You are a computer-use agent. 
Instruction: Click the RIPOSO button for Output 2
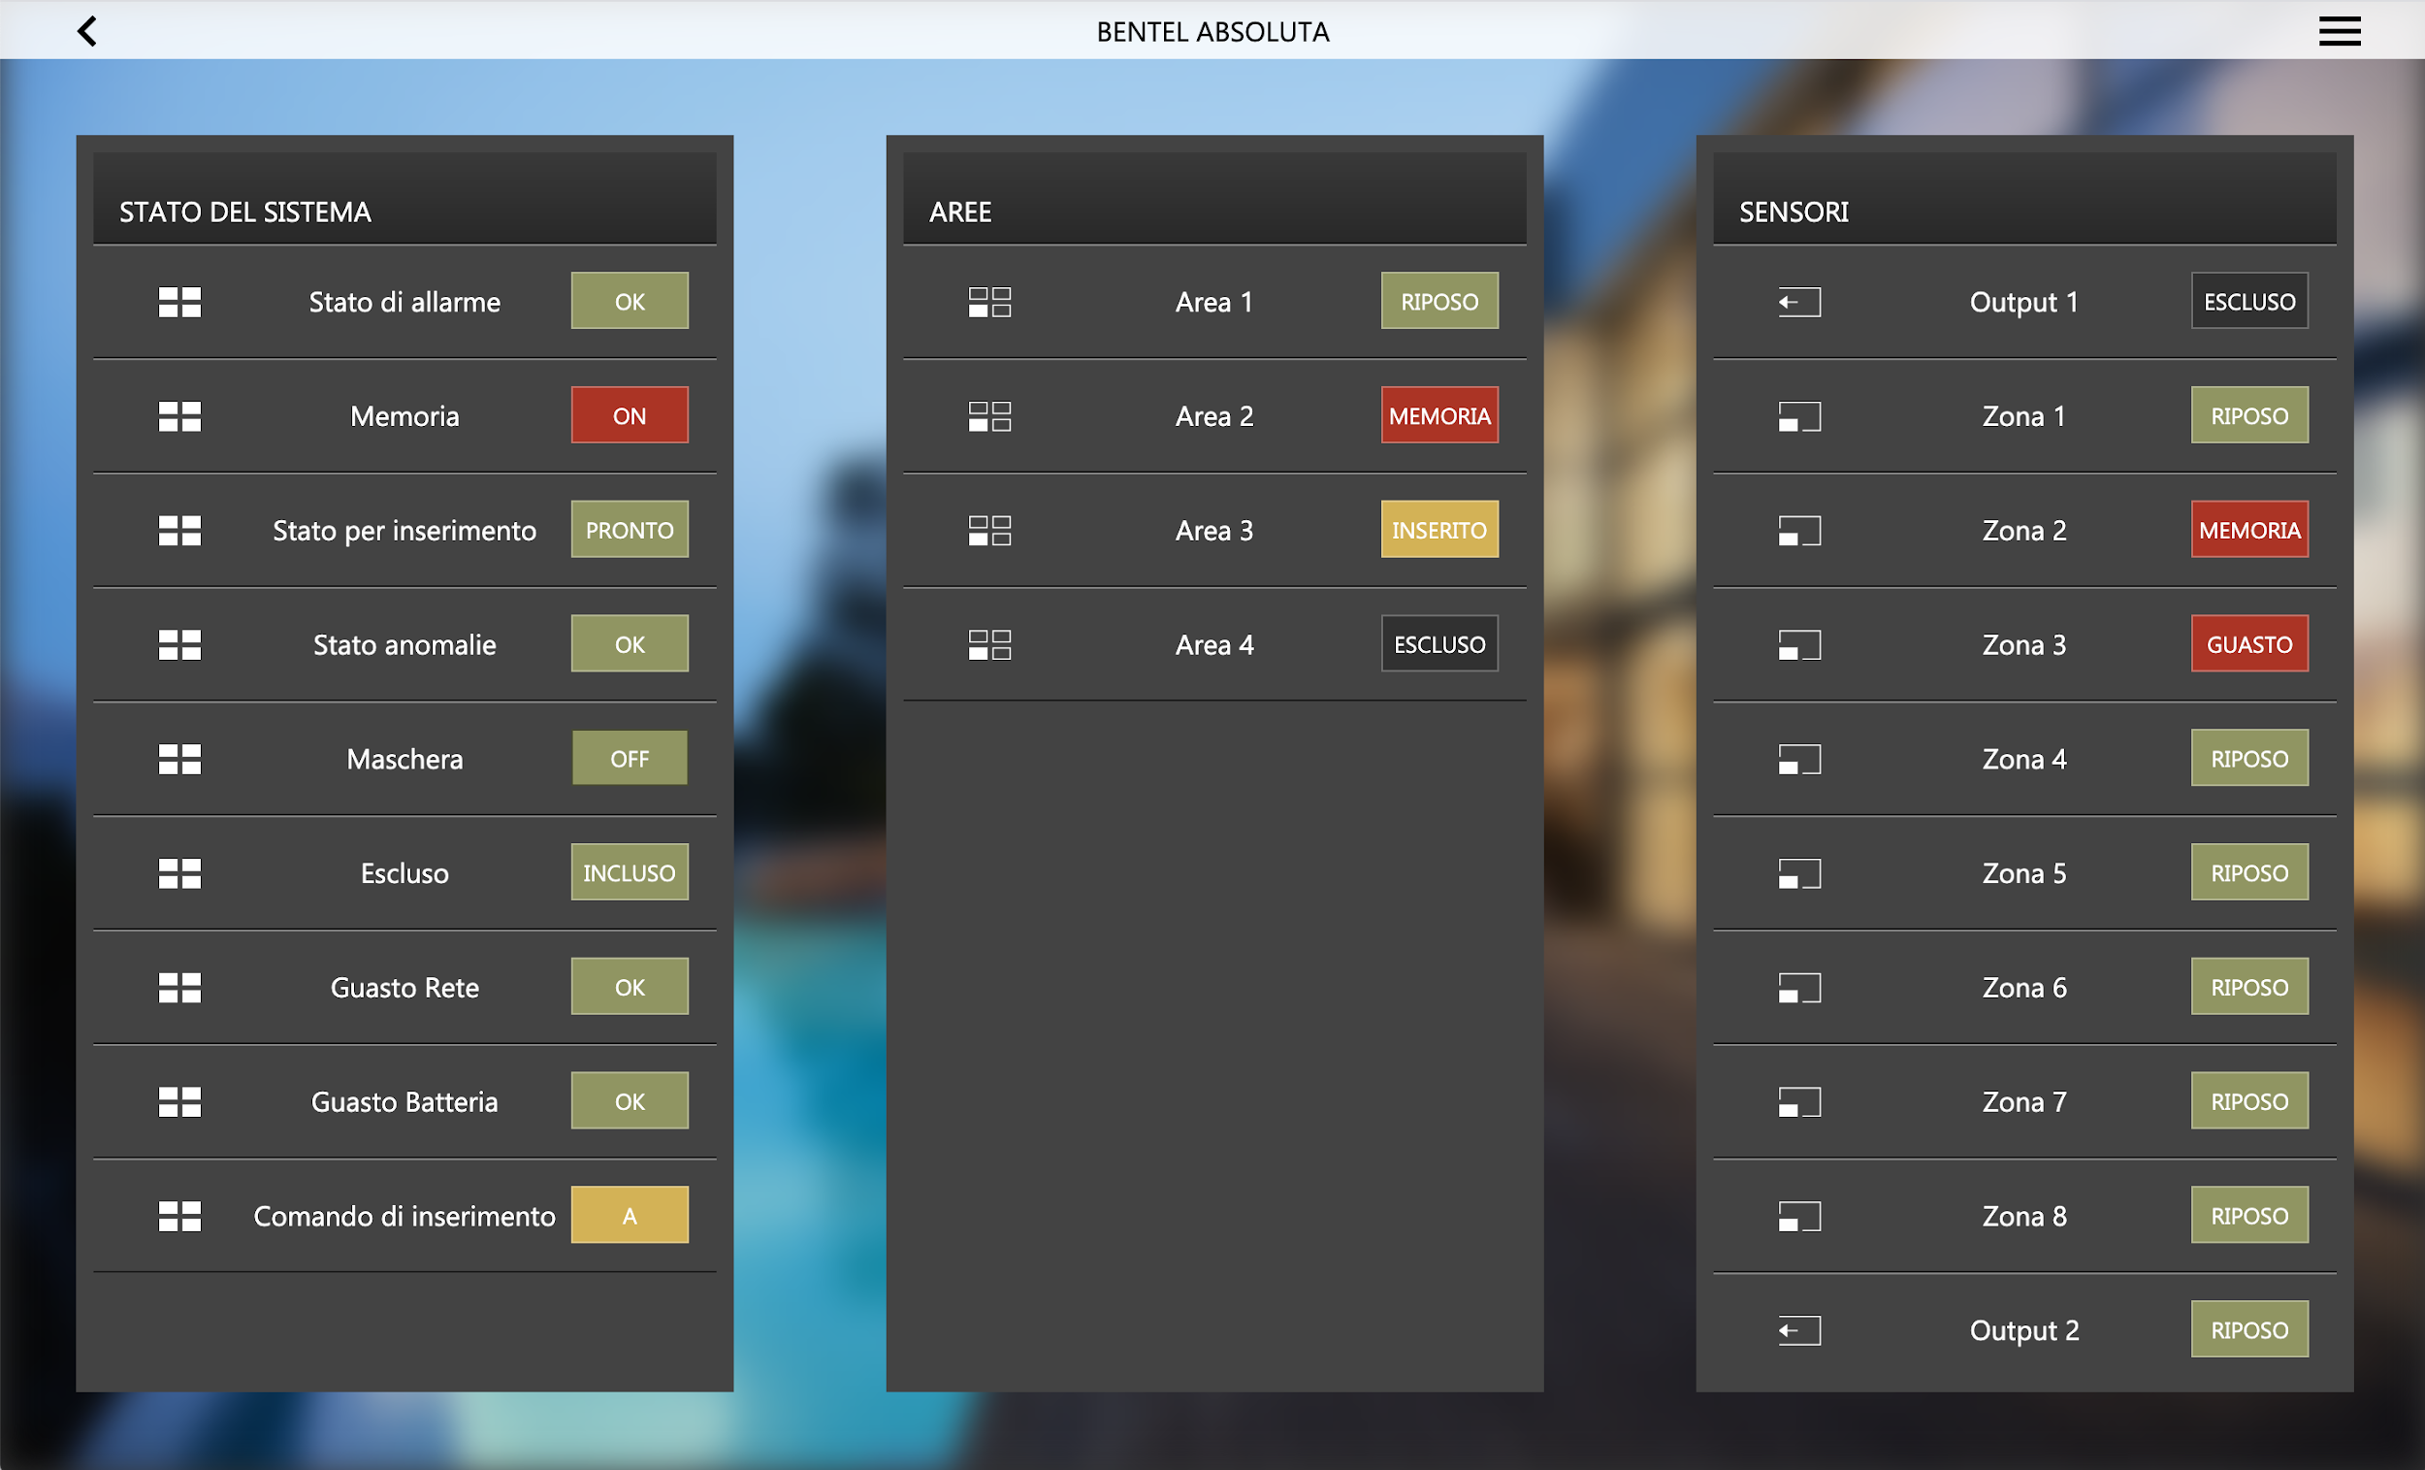[x=2249, y=1329]
